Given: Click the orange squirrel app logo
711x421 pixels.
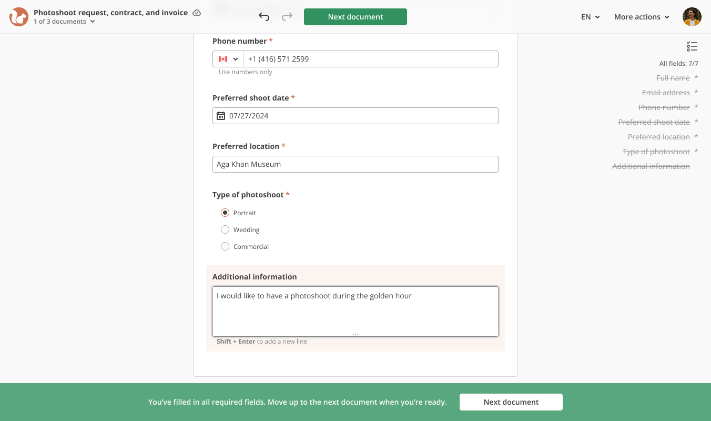Looking at the screenshot, I should point(19,17).
